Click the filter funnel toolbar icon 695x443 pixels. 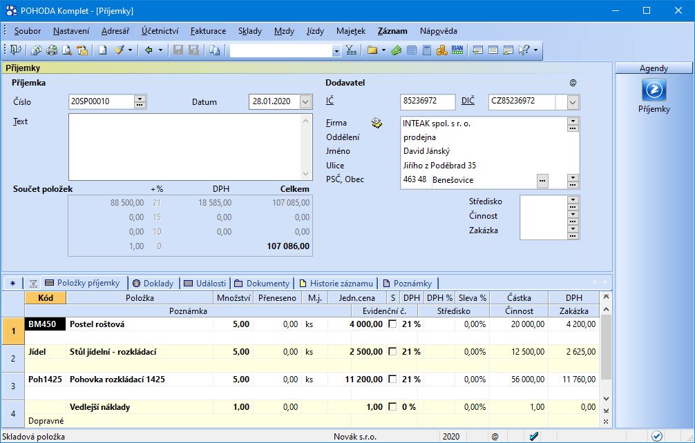point(351,50)
